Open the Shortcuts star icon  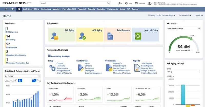pos(12,9)
